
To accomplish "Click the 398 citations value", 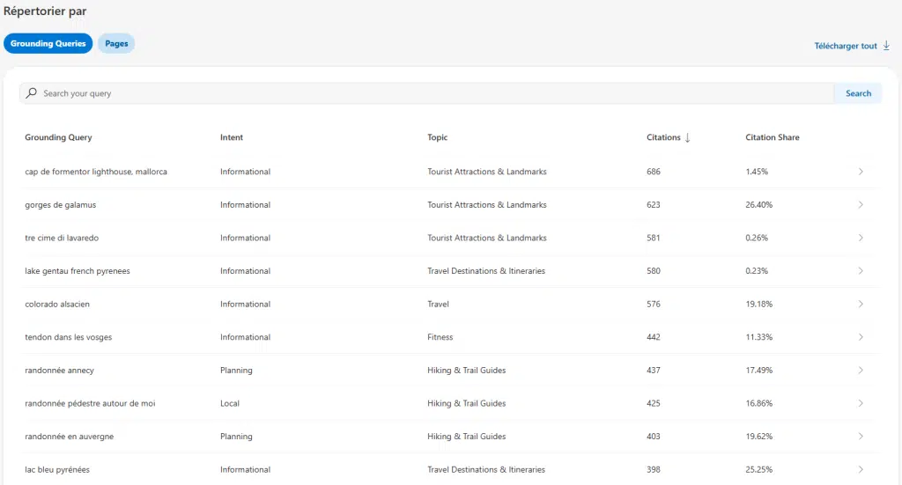I will pos(654,469).
